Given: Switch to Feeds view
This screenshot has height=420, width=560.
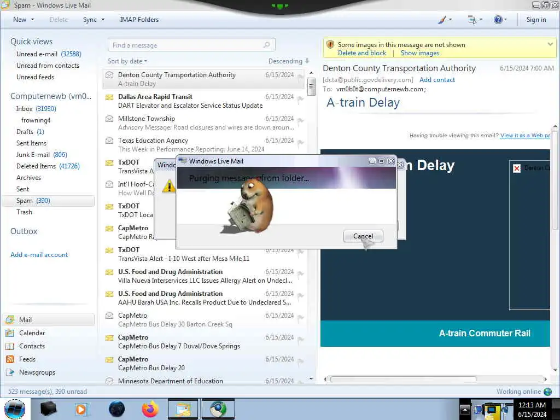Looking at the screenshot, I should pyautogui.click(x=27, y=359).
